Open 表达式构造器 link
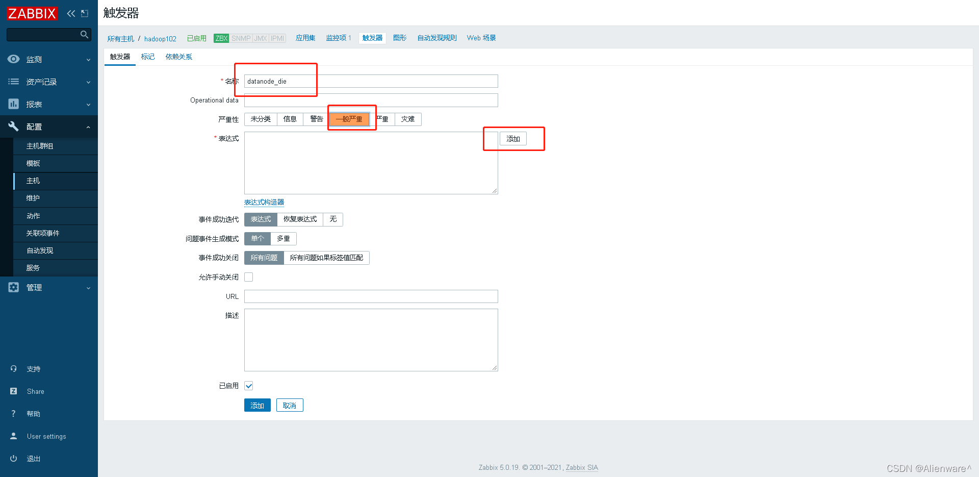The width and height of the screenshot is (979, 477). point(264,203)
